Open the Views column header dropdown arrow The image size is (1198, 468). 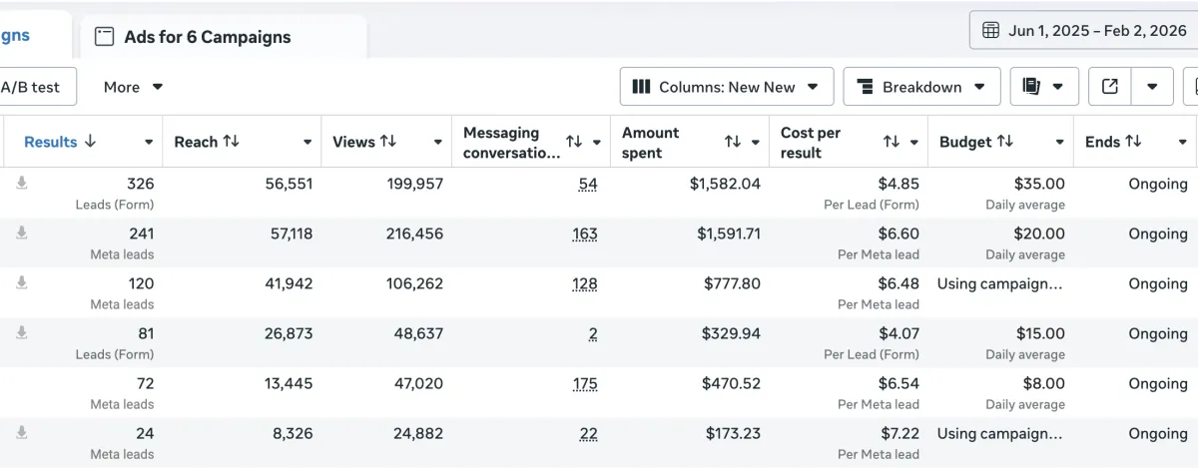437,143
